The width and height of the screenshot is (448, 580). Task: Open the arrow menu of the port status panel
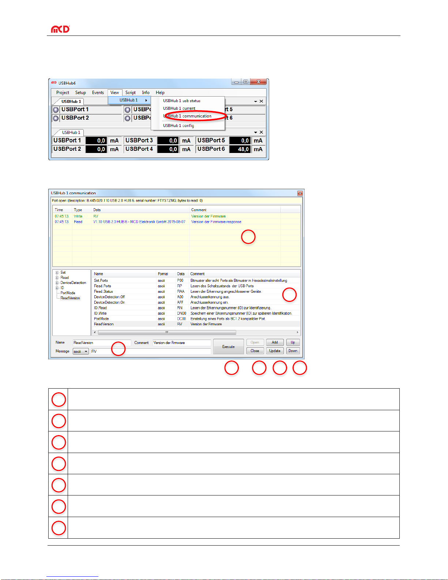(256, 101)
